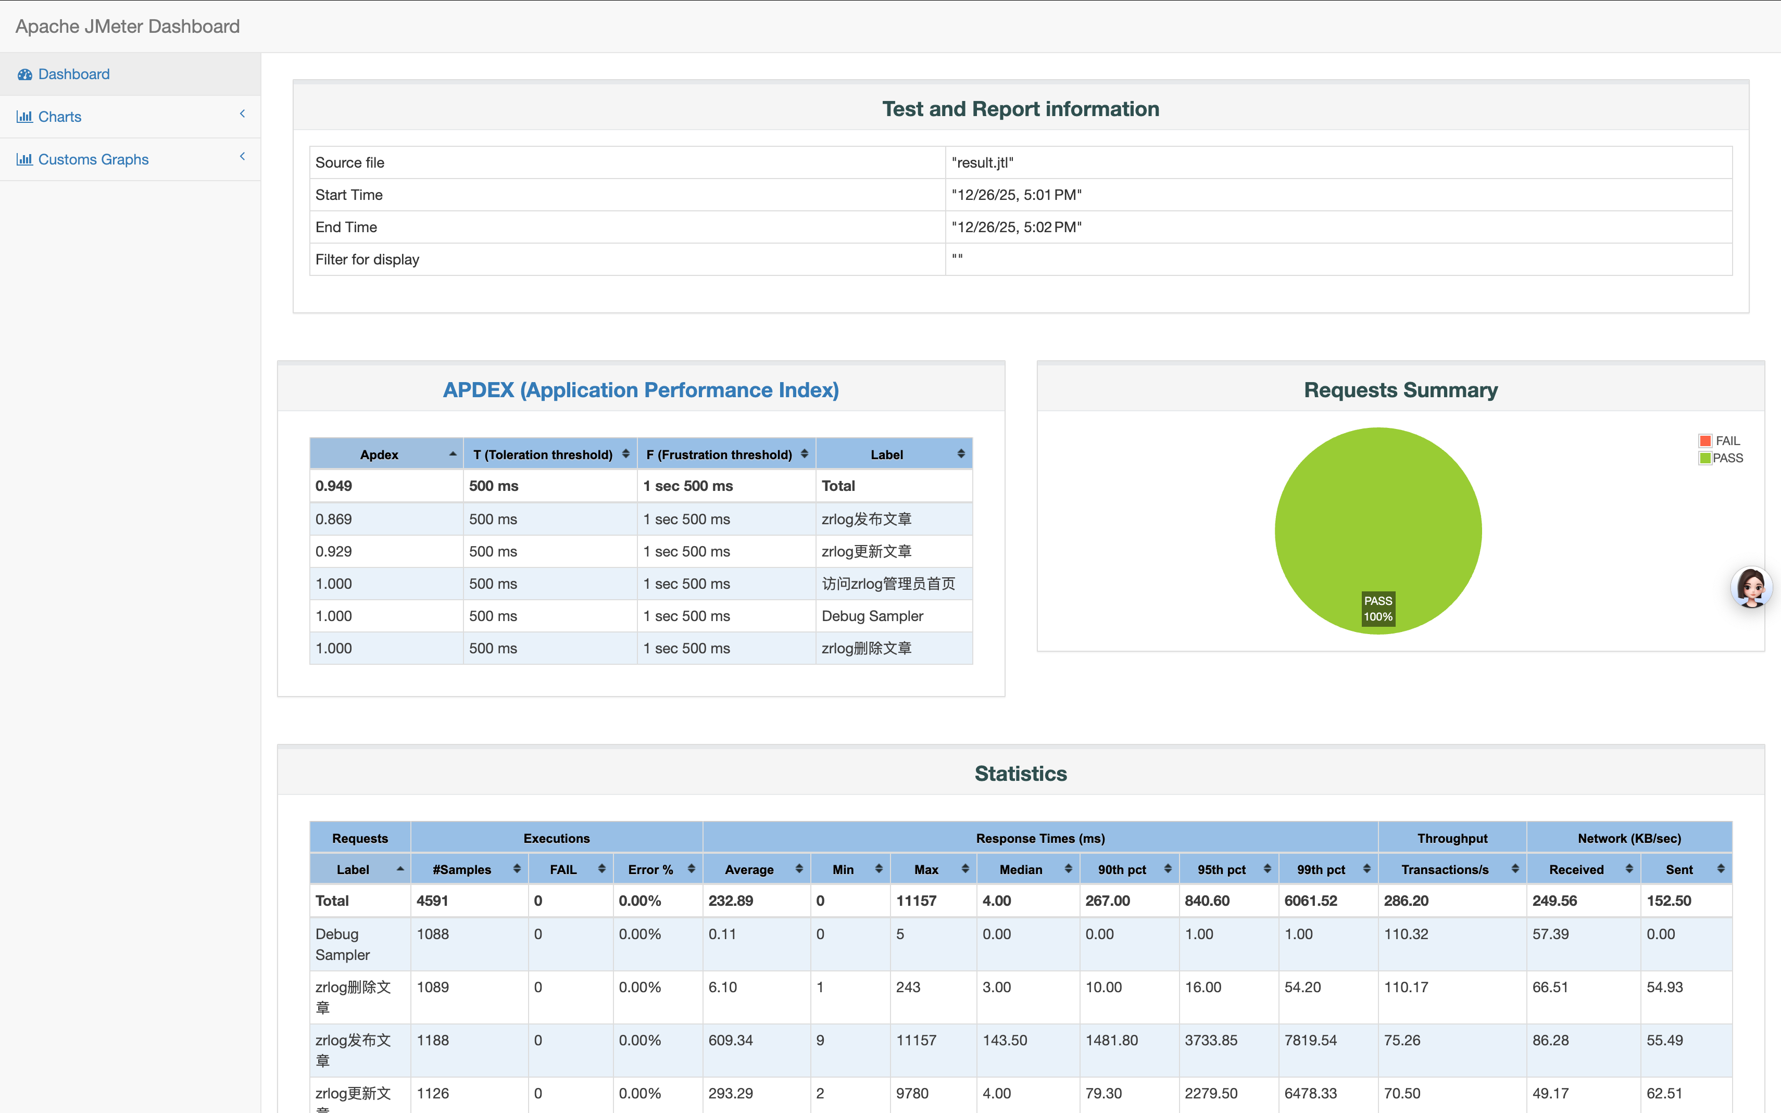
Task: Click the green PASS pie chart slice
Action: point(1377,515)
